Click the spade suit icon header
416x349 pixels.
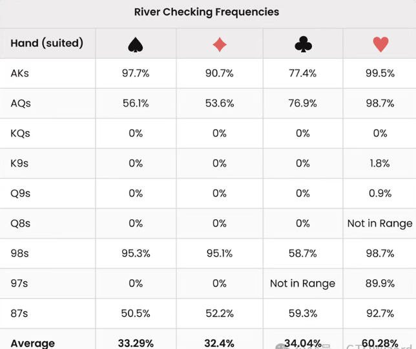pyautogui.click(x=135, y=44)
